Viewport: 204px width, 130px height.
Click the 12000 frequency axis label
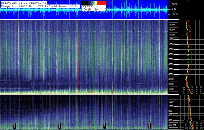(172, 34)
